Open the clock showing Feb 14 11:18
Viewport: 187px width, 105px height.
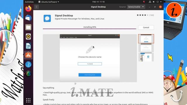pyautogui.click(x=98, y=2)
